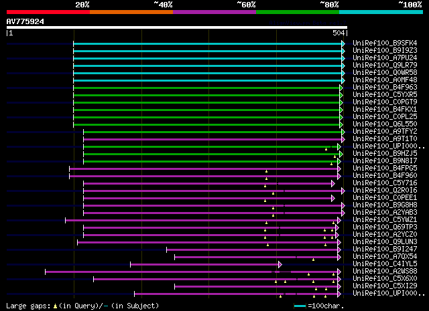The image size is (429, 311).
Task: Select the UniRef100_C0PL25 subject label
Action: (385, 117)
